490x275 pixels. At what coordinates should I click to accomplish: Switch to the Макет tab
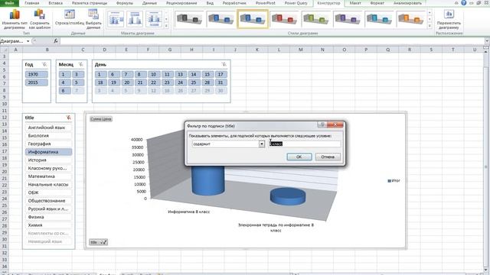[355, 3]
